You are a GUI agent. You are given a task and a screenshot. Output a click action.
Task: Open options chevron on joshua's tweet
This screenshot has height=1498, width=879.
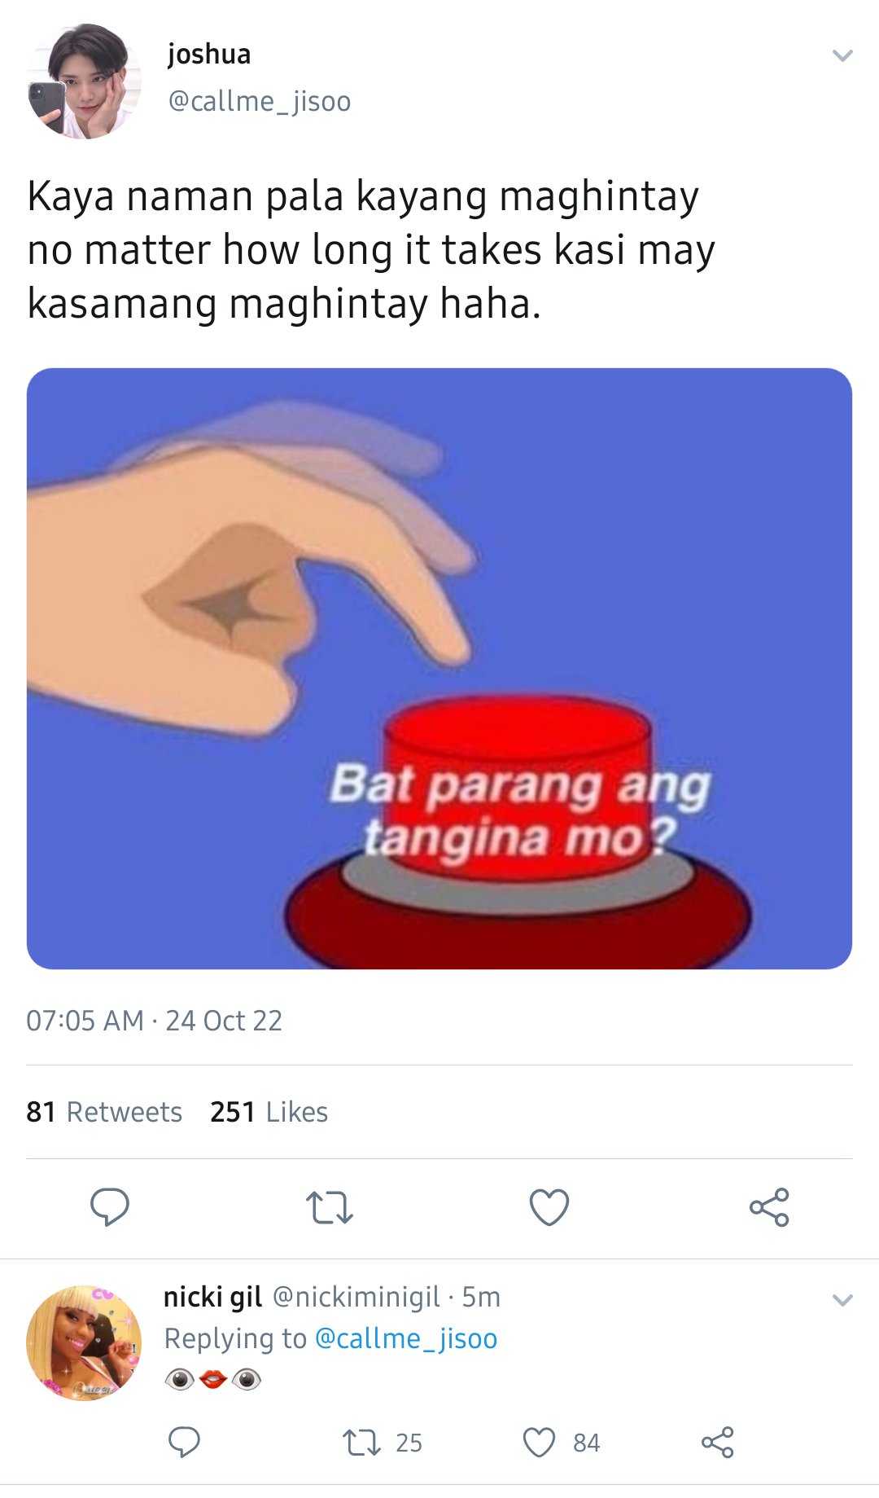tap(842, 55)
